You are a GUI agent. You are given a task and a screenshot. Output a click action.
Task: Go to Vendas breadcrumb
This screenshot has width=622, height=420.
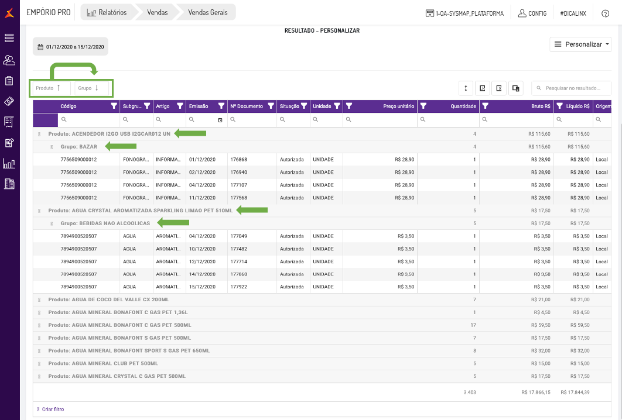(156, 12)
